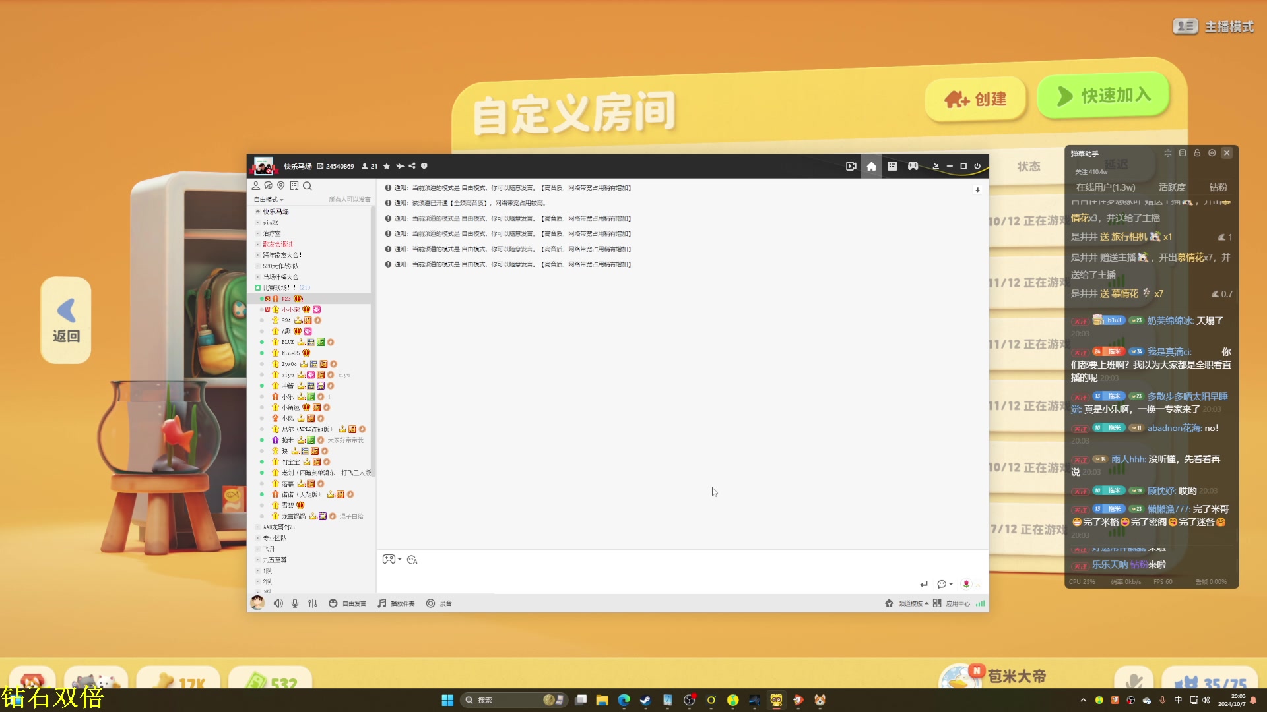Select the 520大作战2队 channel

click(x=280, y=266)
